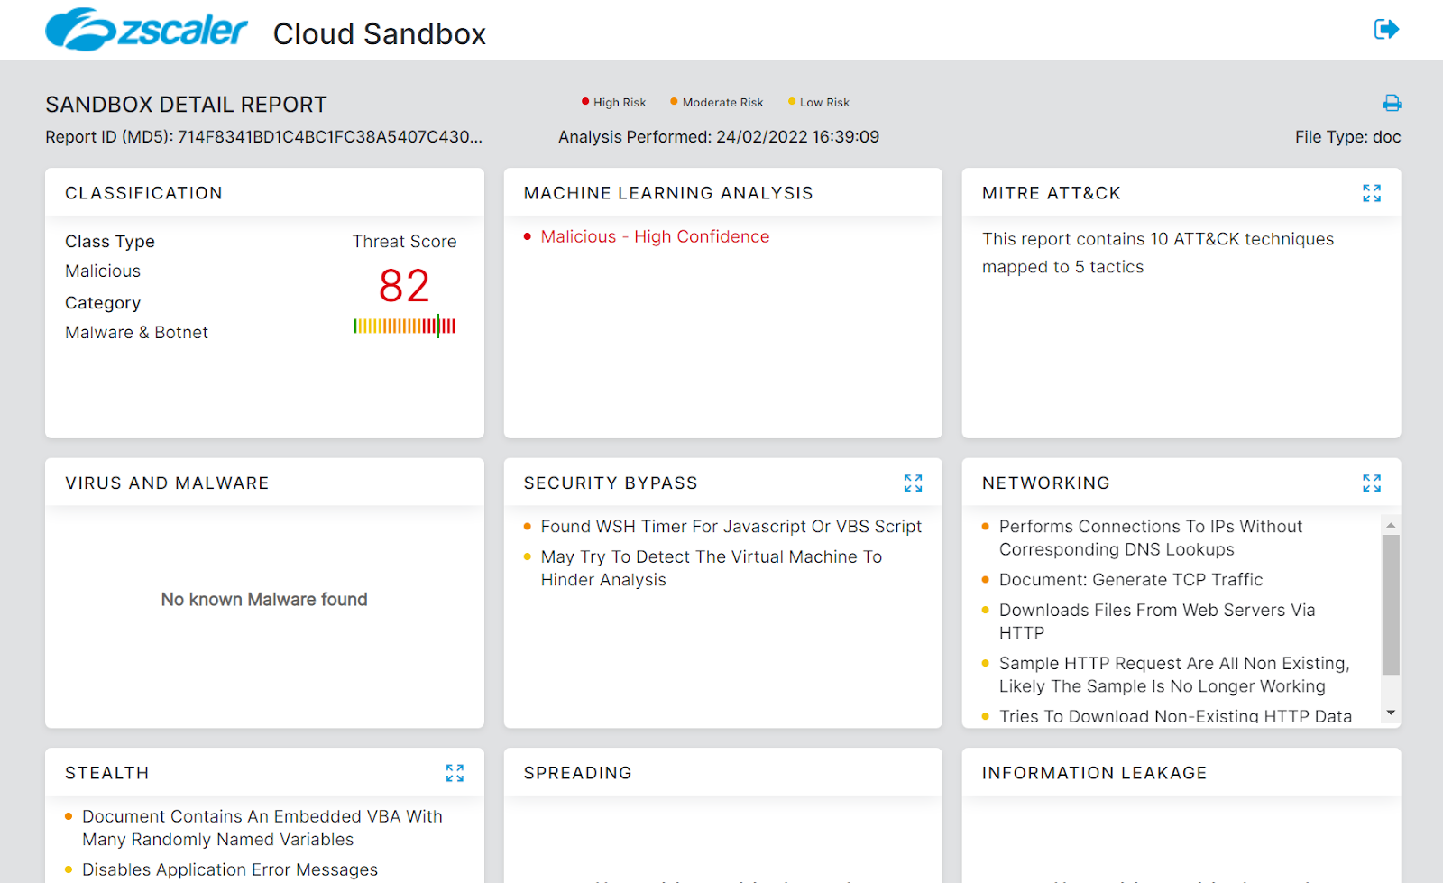Image resolution: width=1443 pixels, height=883 pixels.
Task: Click the Low Risk legend dot
Action: [x=791, y=102]
